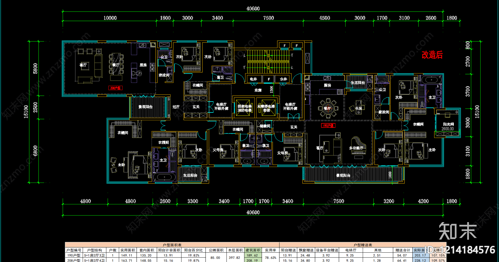Screen dimensions: 499x262
Task: Select the 阳台计容面积 column header
Action: (x=169, y=250)
